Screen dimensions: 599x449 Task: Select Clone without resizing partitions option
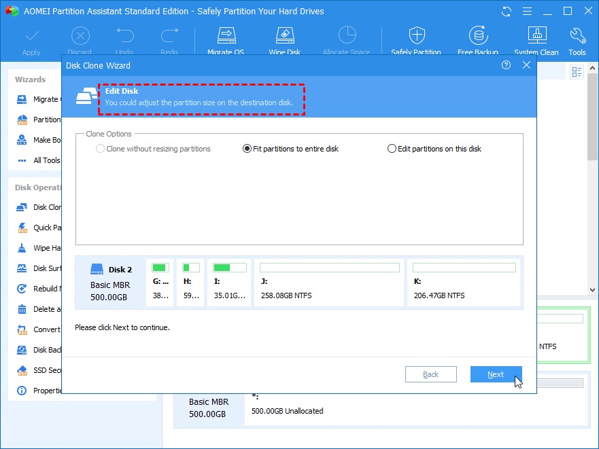pos(153,149)
